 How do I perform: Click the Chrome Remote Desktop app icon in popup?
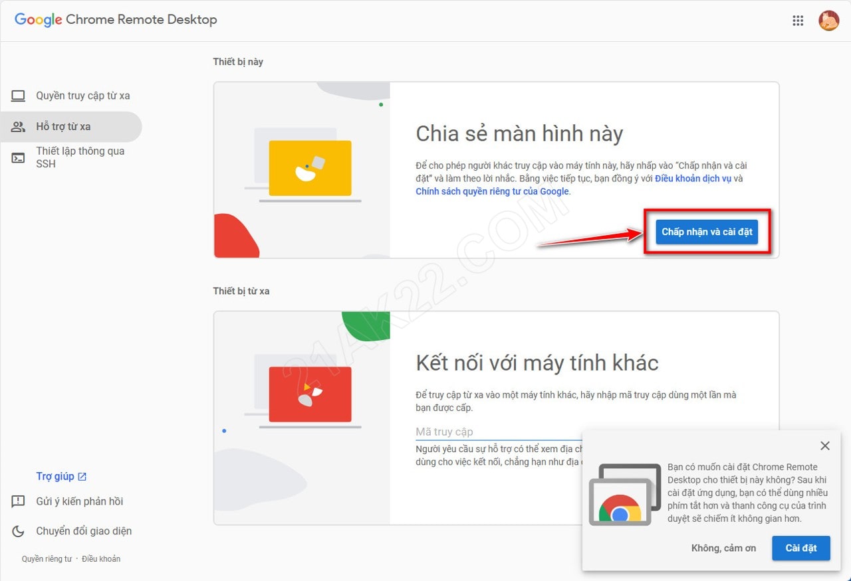pos(625,495)
